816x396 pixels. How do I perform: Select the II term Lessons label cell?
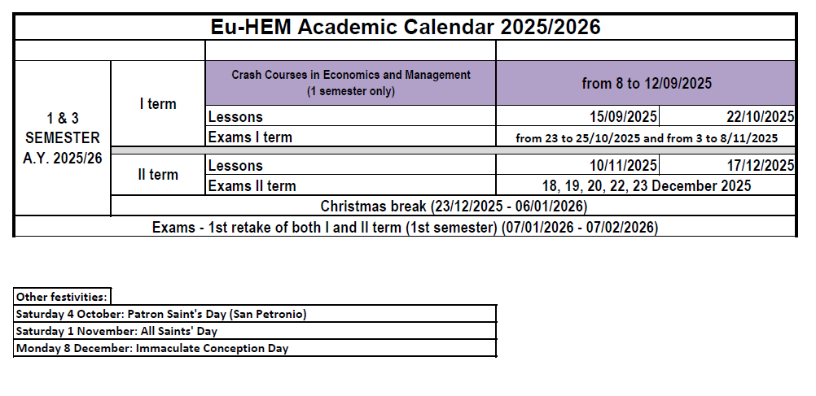350,166
